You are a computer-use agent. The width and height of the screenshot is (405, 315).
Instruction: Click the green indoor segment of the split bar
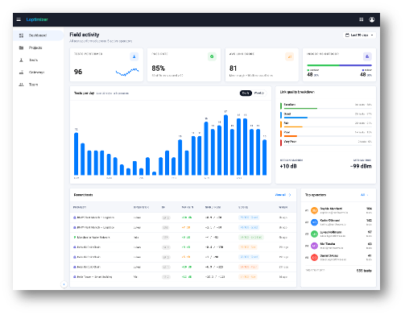click(x=323, y=65)
